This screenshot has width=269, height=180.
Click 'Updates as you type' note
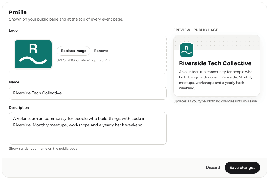pyautogui.click(x=215, y=101)
